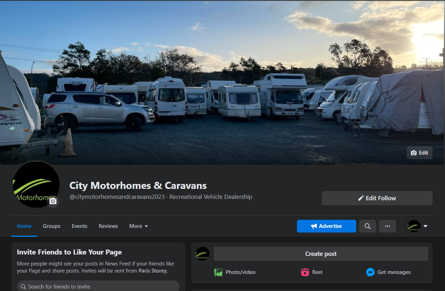
Task: Click the City Motorhomes profile picture
Action: (x=36, y=184)
